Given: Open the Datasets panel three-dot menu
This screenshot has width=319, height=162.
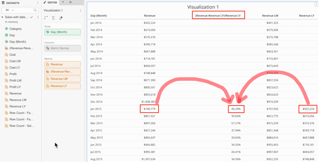Looking at the screenshot, I should pos(38,3).
